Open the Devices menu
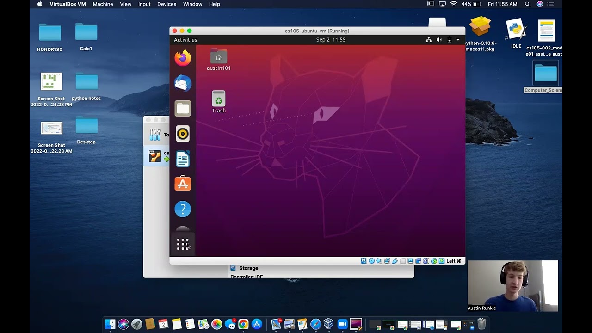 [x=166, y=4]
